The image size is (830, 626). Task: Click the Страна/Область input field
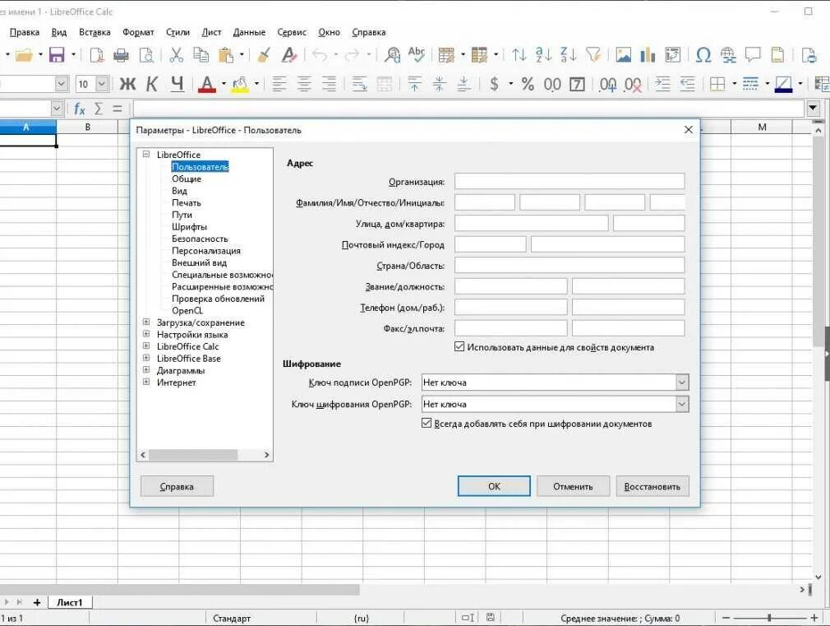(x=569, y=265)
